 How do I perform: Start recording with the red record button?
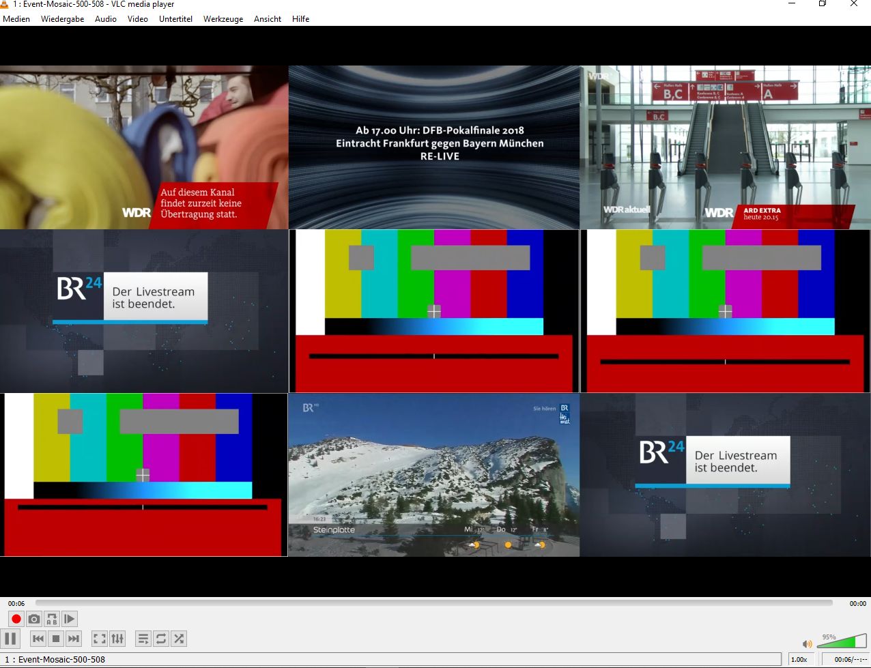[16, 619]
